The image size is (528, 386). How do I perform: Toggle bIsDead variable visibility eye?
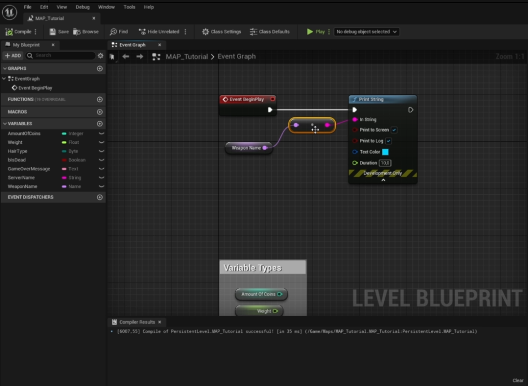[x=102, y=160]
